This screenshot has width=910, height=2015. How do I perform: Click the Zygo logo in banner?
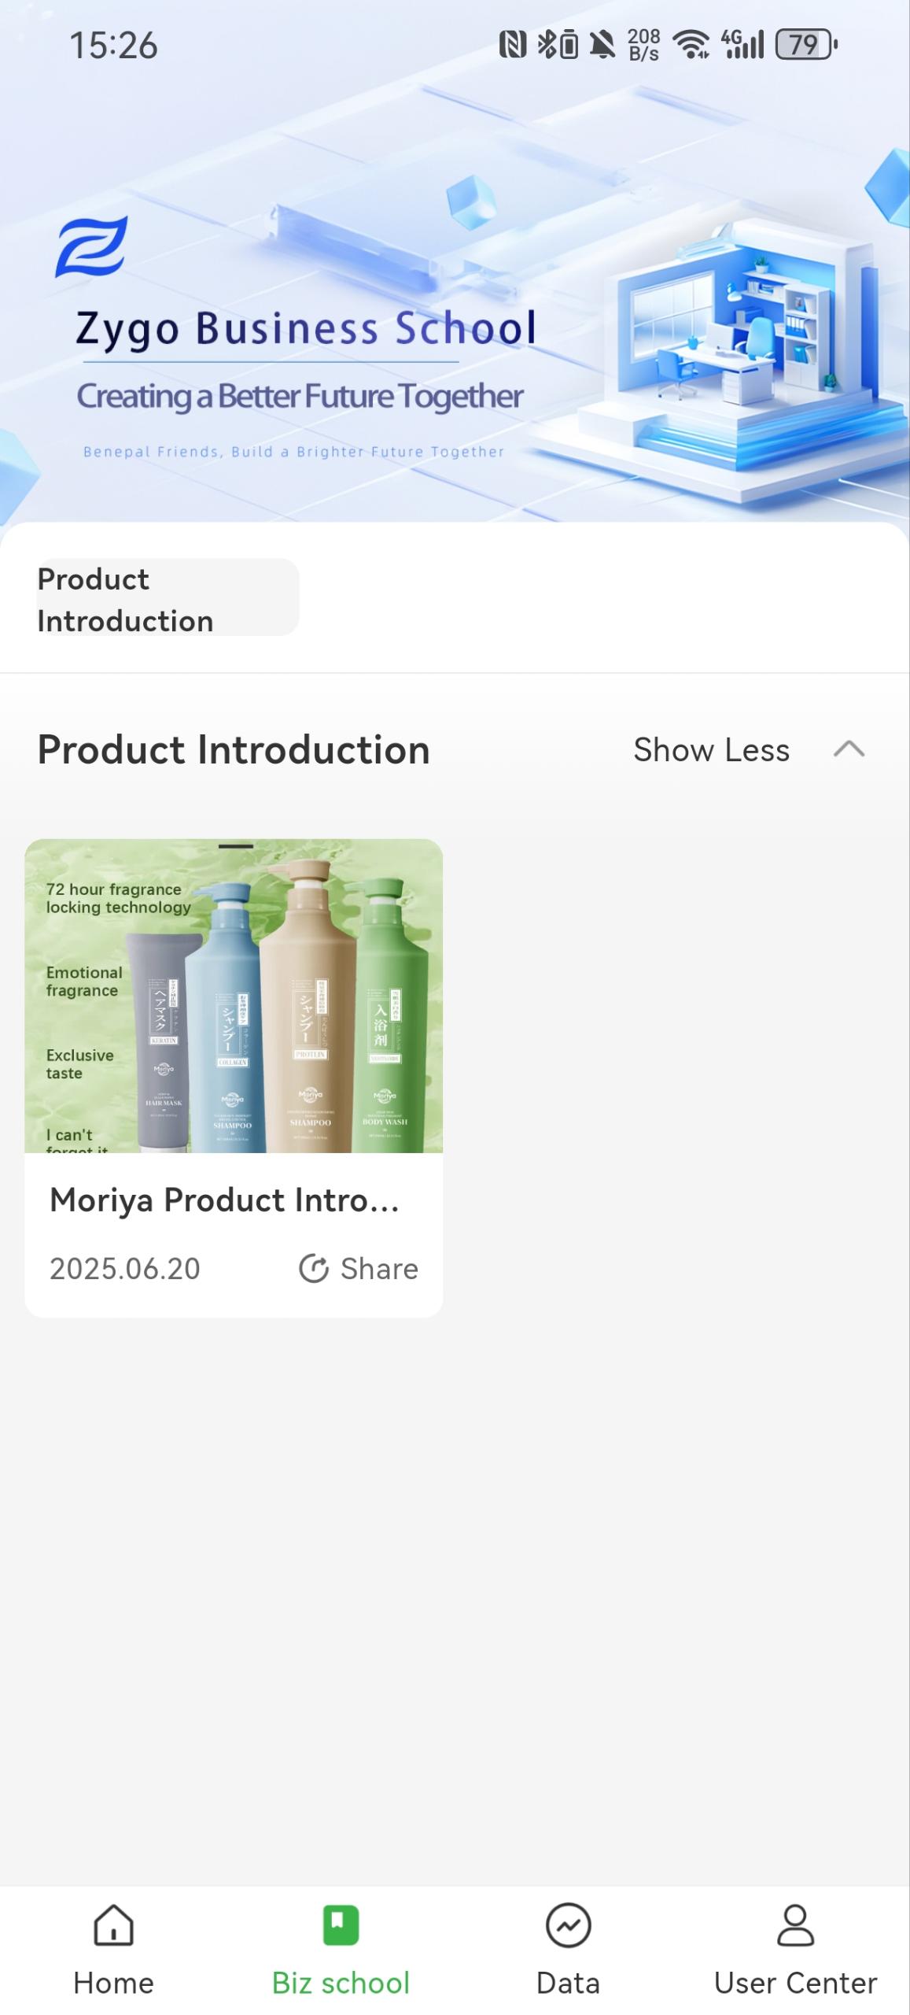pos(91,247)
